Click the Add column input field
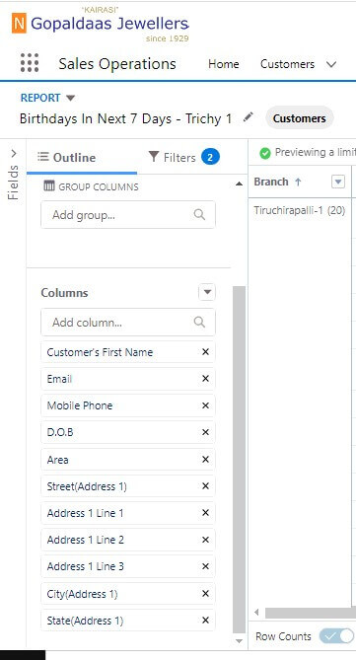This screenshot has width=356, height=660. pyautogui.click(x=128, y=323)
